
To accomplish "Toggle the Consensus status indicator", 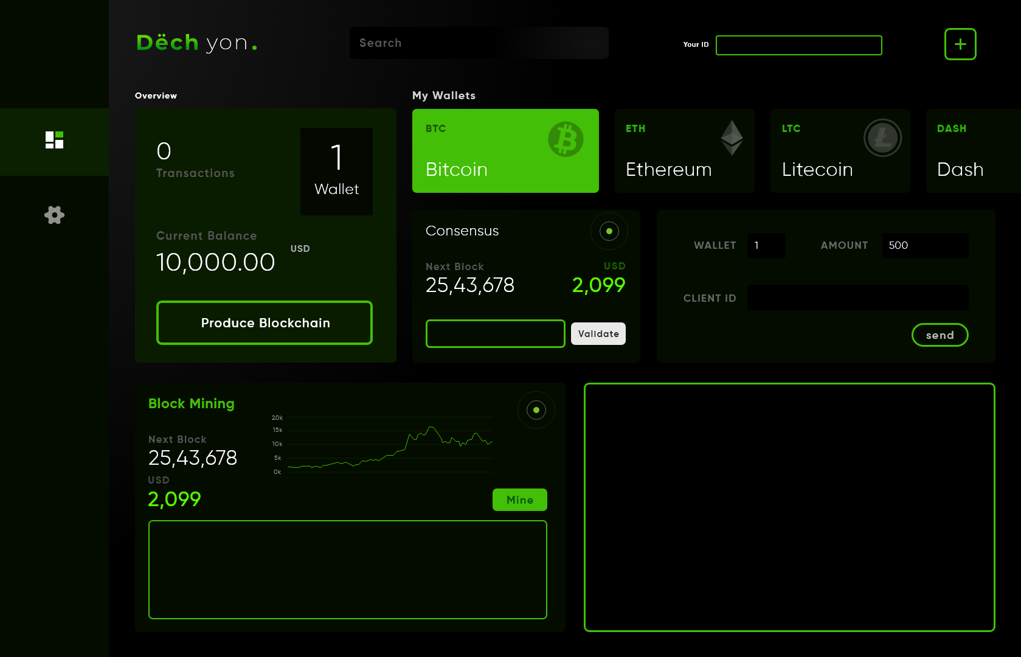I will [609, 231].
